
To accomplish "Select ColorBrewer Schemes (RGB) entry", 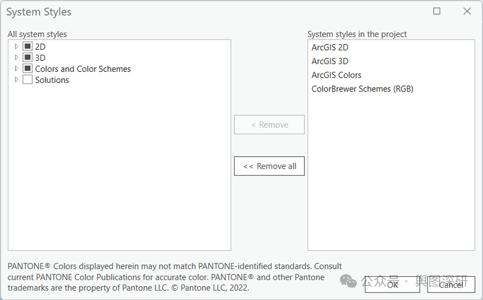I will tap(362, 89).
